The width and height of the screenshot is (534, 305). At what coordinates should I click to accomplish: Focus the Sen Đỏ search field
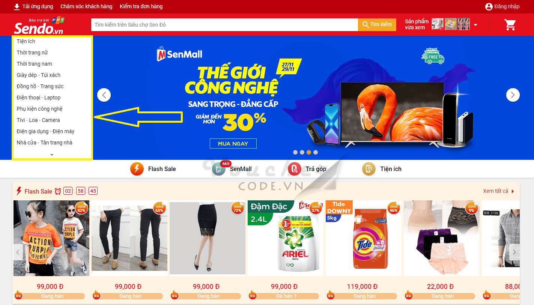pos(224,25)
